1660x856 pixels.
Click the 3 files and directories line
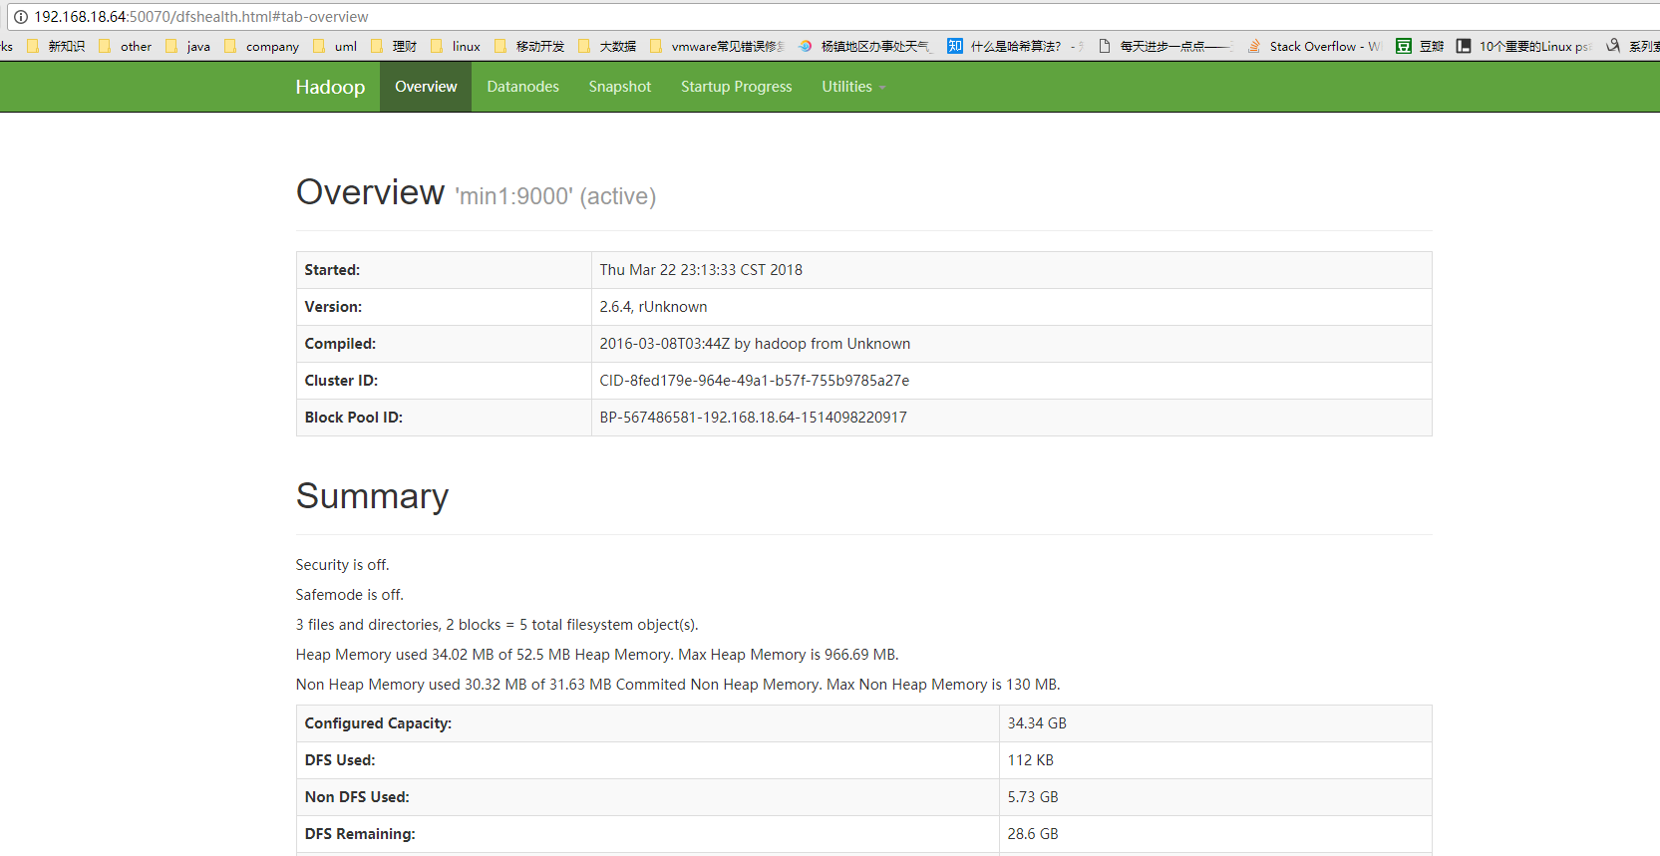click(x=497, y=625)
